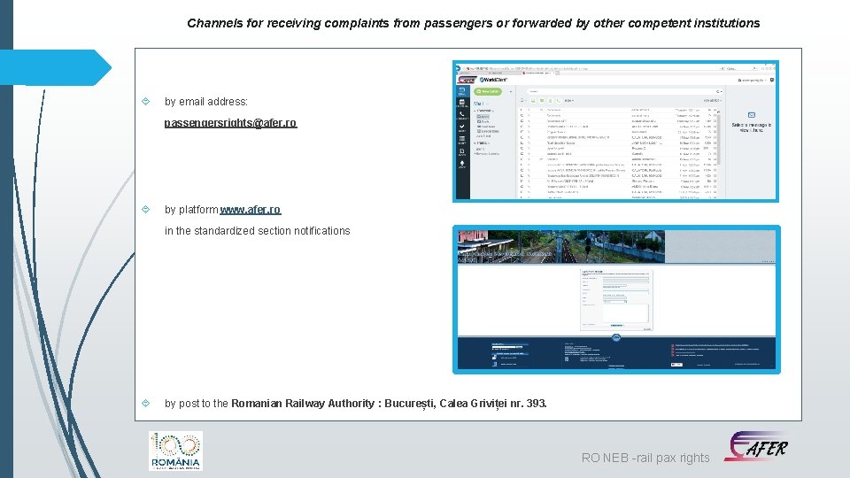The image size is (850, 478).
Task: Click the diamond bullet beside 'by platform'
Action: coord(145,209)
